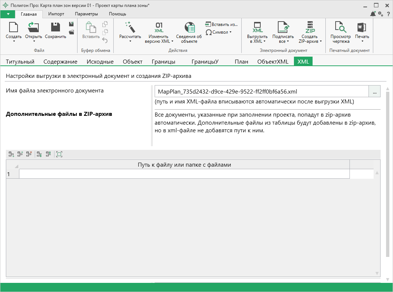Click Просмотр чертежа preview icon
This screenshot has height=292, width=393.
click(x=341, y=27)
